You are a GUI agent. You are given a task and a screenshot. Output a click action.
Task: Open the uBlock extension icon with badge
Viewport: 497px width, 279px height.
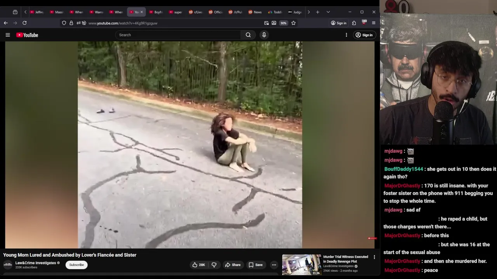click(364, 22)
